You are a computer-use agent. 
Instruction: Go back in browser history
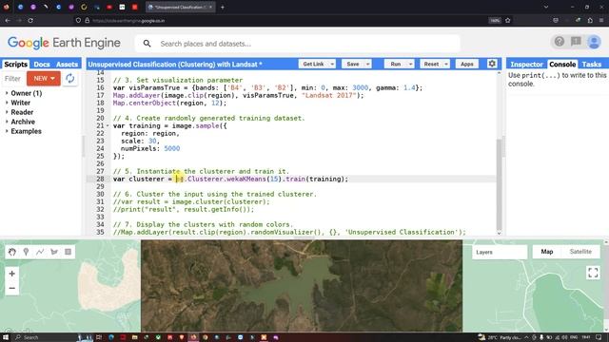coord(8,20)
